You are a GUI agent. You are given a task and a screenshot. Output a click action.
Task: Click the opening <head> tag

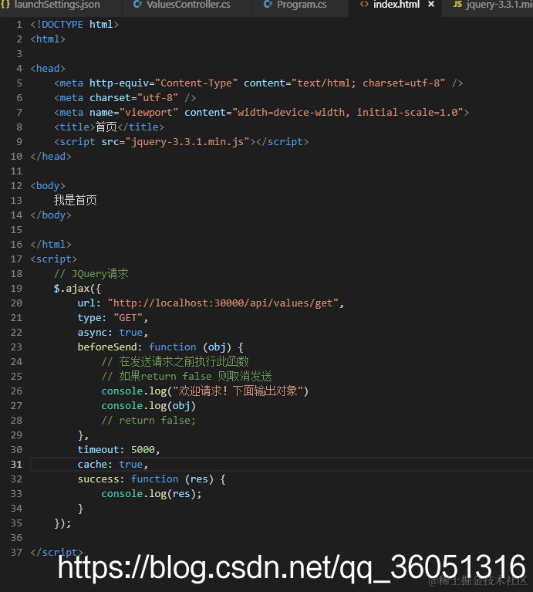point(48,69)
